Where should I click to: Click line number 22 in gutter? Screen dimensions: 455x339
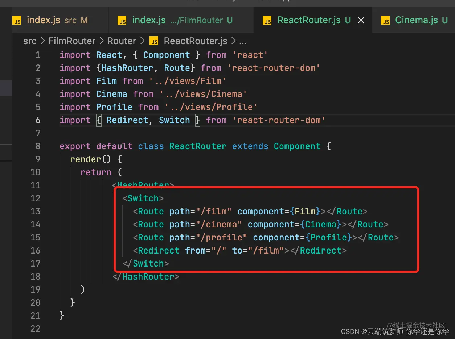pos(35,329)
